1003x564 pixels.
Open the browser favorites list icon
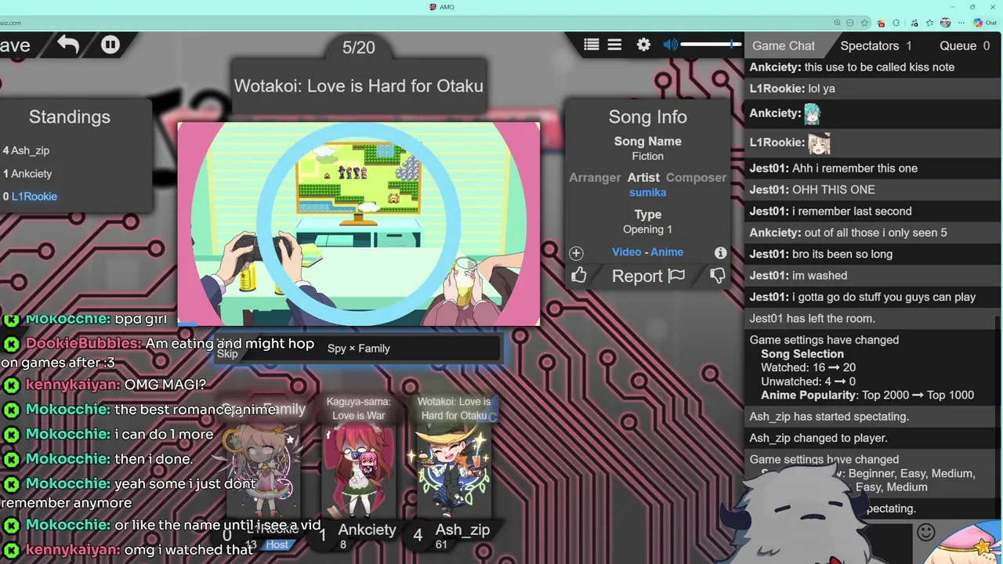click(929, 23)
